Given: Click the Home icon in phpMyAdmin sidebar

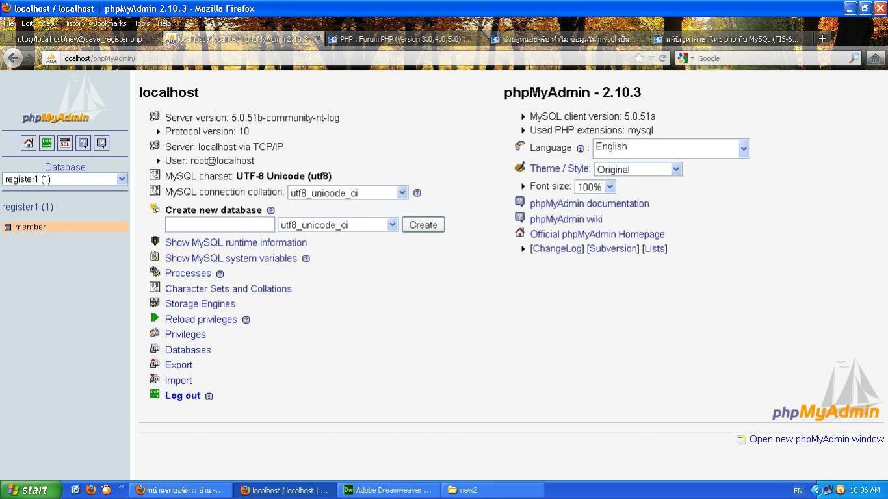Looking at the screenshot, I should tap(29, 143).
